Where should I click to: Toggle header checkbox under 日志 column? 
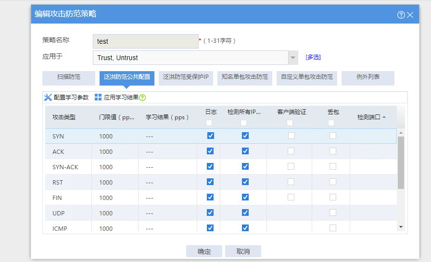209,123
